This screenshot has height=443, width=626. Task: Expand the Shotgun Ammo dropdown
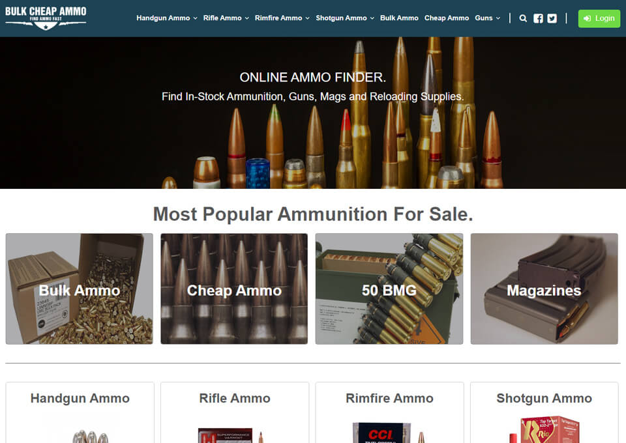tap(344, 18)
